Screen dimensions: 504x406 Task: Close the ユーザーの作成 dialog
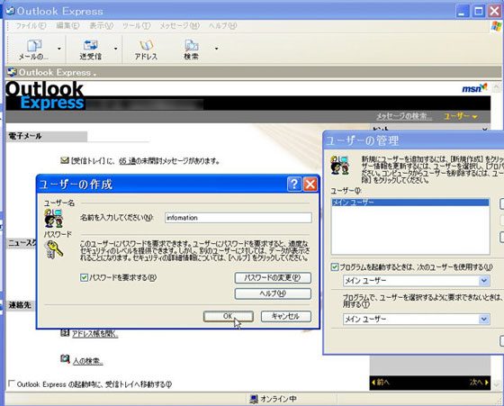pyautogui.click(x=310, y=185)
